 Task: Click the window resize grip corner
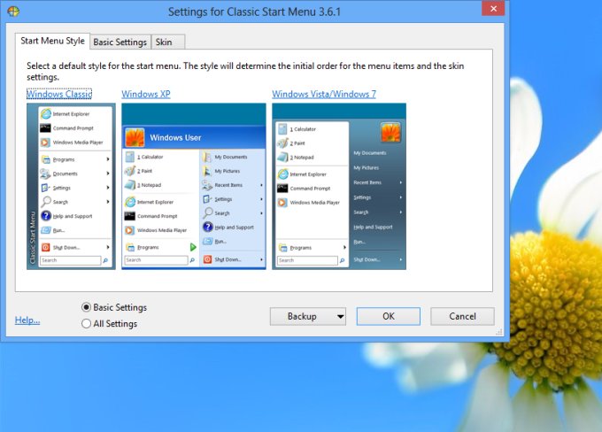499,332
